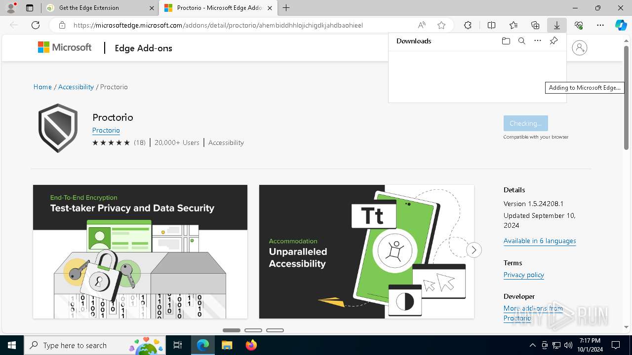Open the Privacy policy link
Viewport: 632px width, 355px height.
coord(524,275)
